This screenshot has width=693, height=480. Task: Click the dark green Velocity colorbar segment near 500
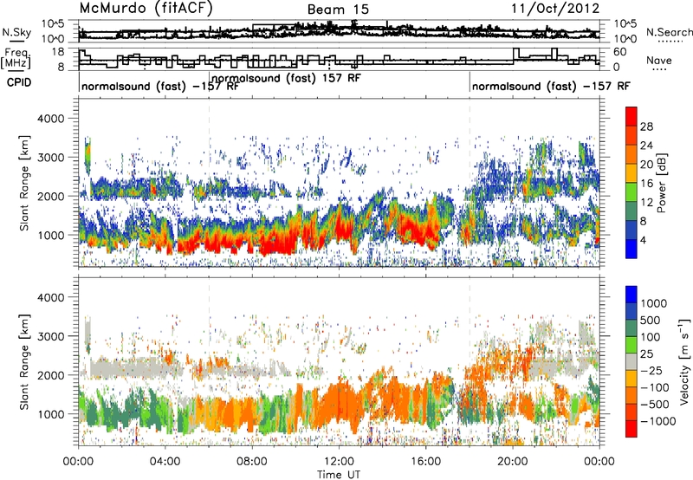631,328
